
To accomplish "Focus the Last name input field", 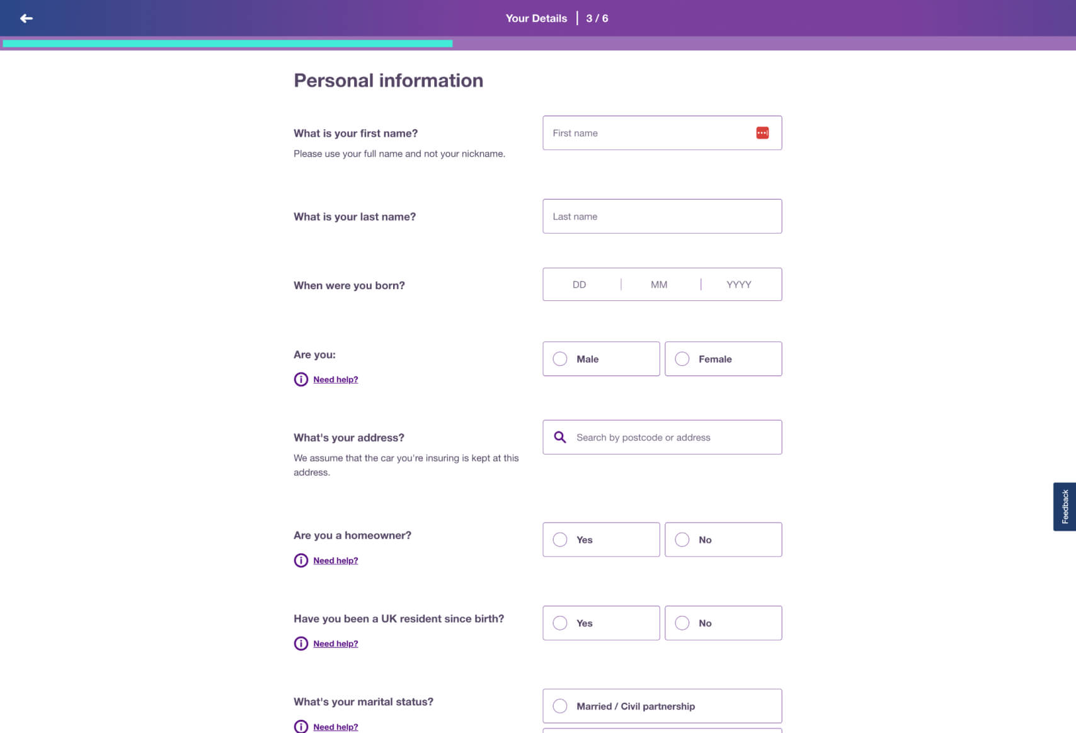I will (662, 217).
